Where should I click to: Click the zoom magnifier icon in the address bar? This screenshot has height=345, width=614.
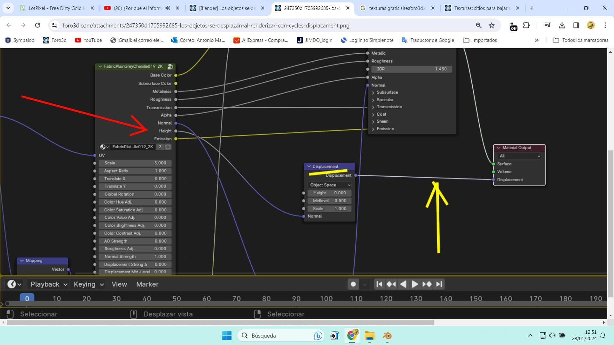coord(479,25)
